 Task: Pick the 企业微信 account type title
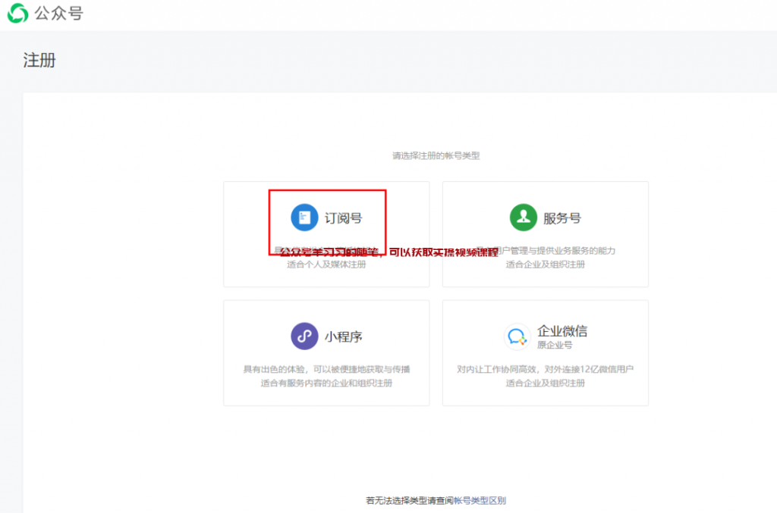562,331
